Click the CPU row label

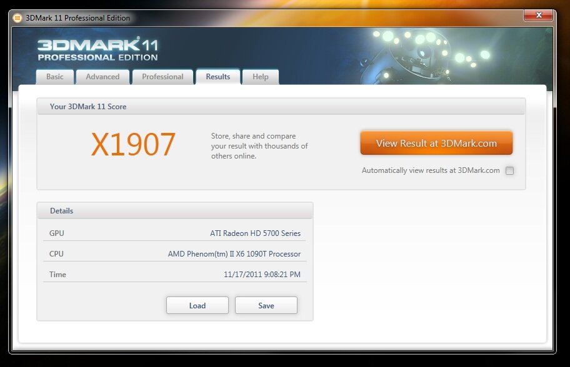point(56,254)
